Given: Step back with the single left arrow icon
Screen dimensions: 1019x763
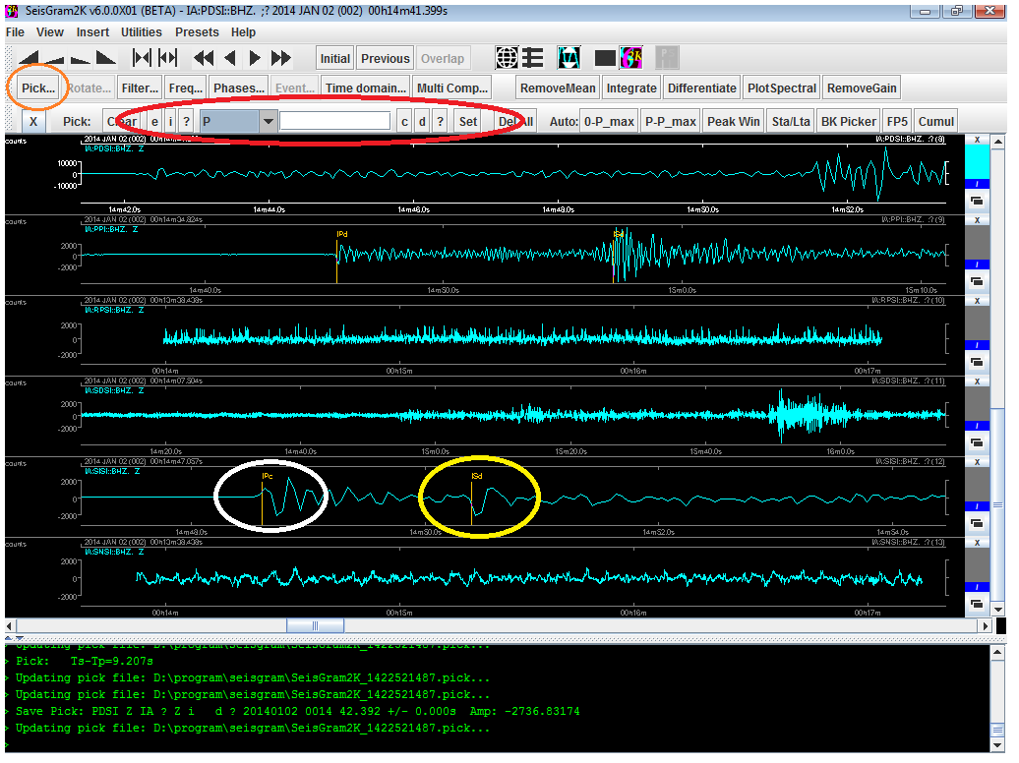Looking at the screenshot, I should click(232, 57).
